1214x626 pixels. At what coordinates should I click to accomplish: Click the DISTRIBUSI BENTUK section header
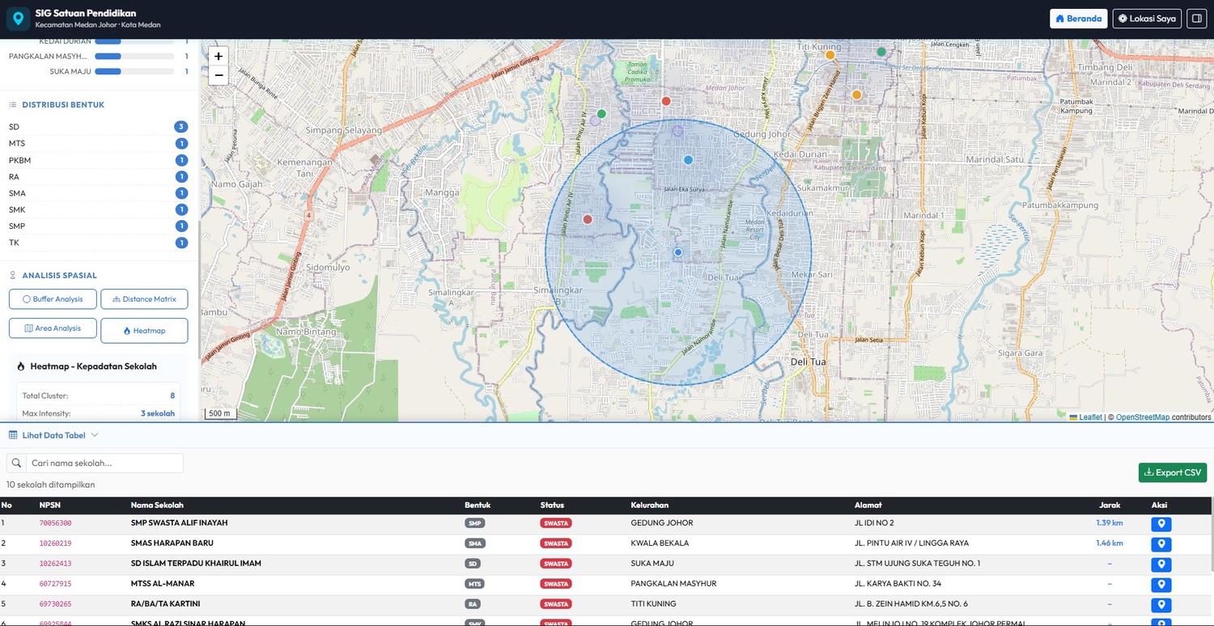click(63, 105)
